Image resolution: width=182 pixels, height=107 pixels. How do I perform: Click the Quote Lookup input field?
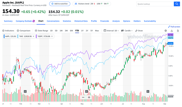click(x=155, y=4)
